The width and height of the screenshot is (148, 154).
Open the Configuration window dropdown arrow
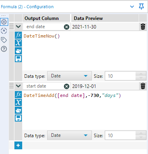point(132,7)
